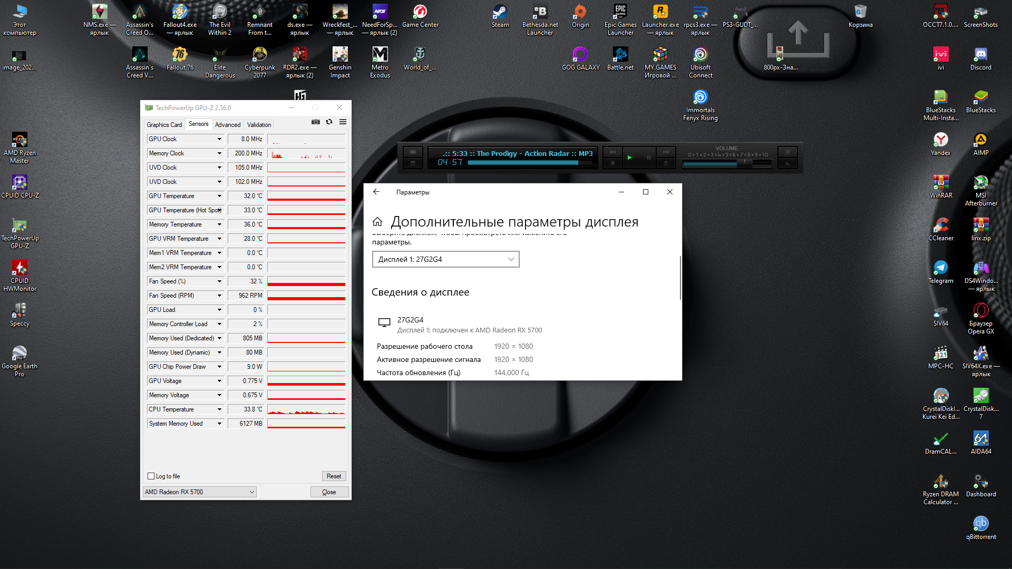
Task: Switch to the Graphics Card tab
Action: tap(164, 125)
